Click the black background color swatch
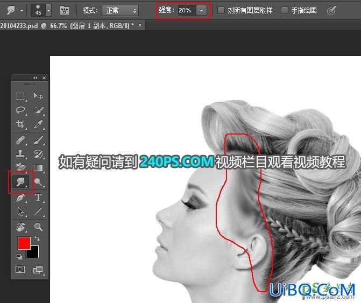Screen dimensions: 361x303 (34, 253)
